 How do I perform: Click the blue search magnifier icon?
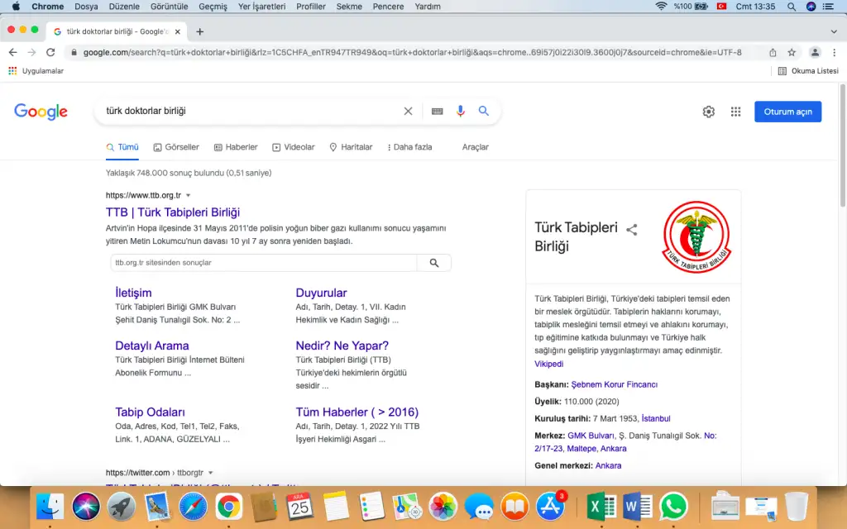pos(484,112)
